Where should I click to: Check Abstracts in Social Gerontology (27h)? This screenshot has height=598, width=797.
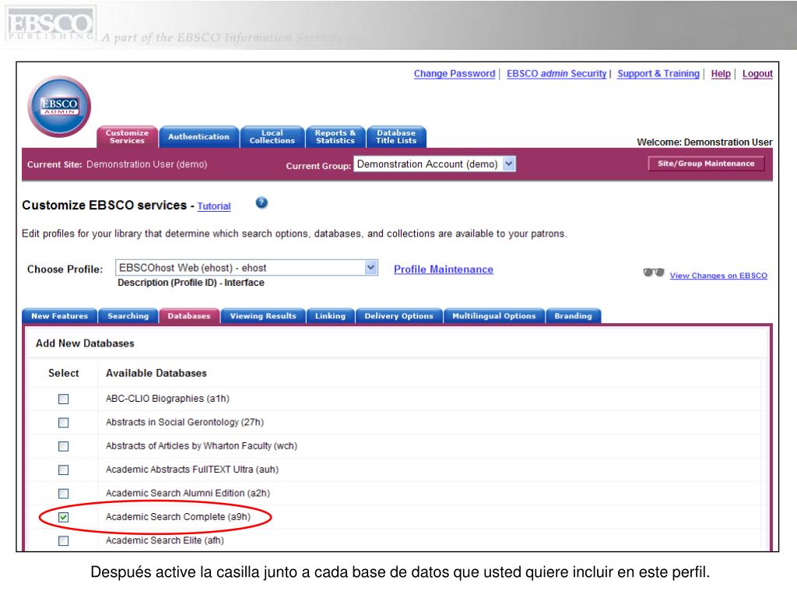pyautogui.click(x=64, y=423)
